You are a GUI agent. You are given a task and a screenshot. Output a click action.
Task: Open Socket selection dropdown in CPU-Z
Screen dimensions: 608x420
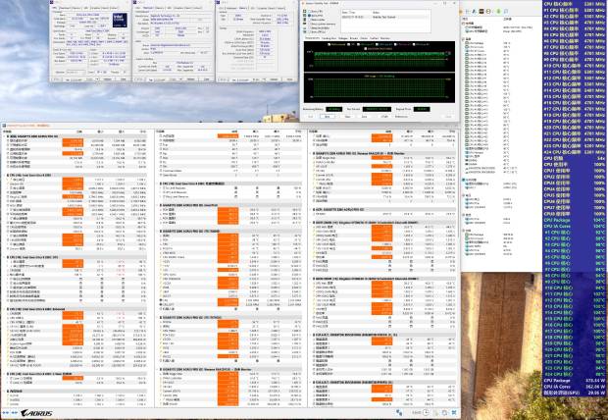point(76,72)
